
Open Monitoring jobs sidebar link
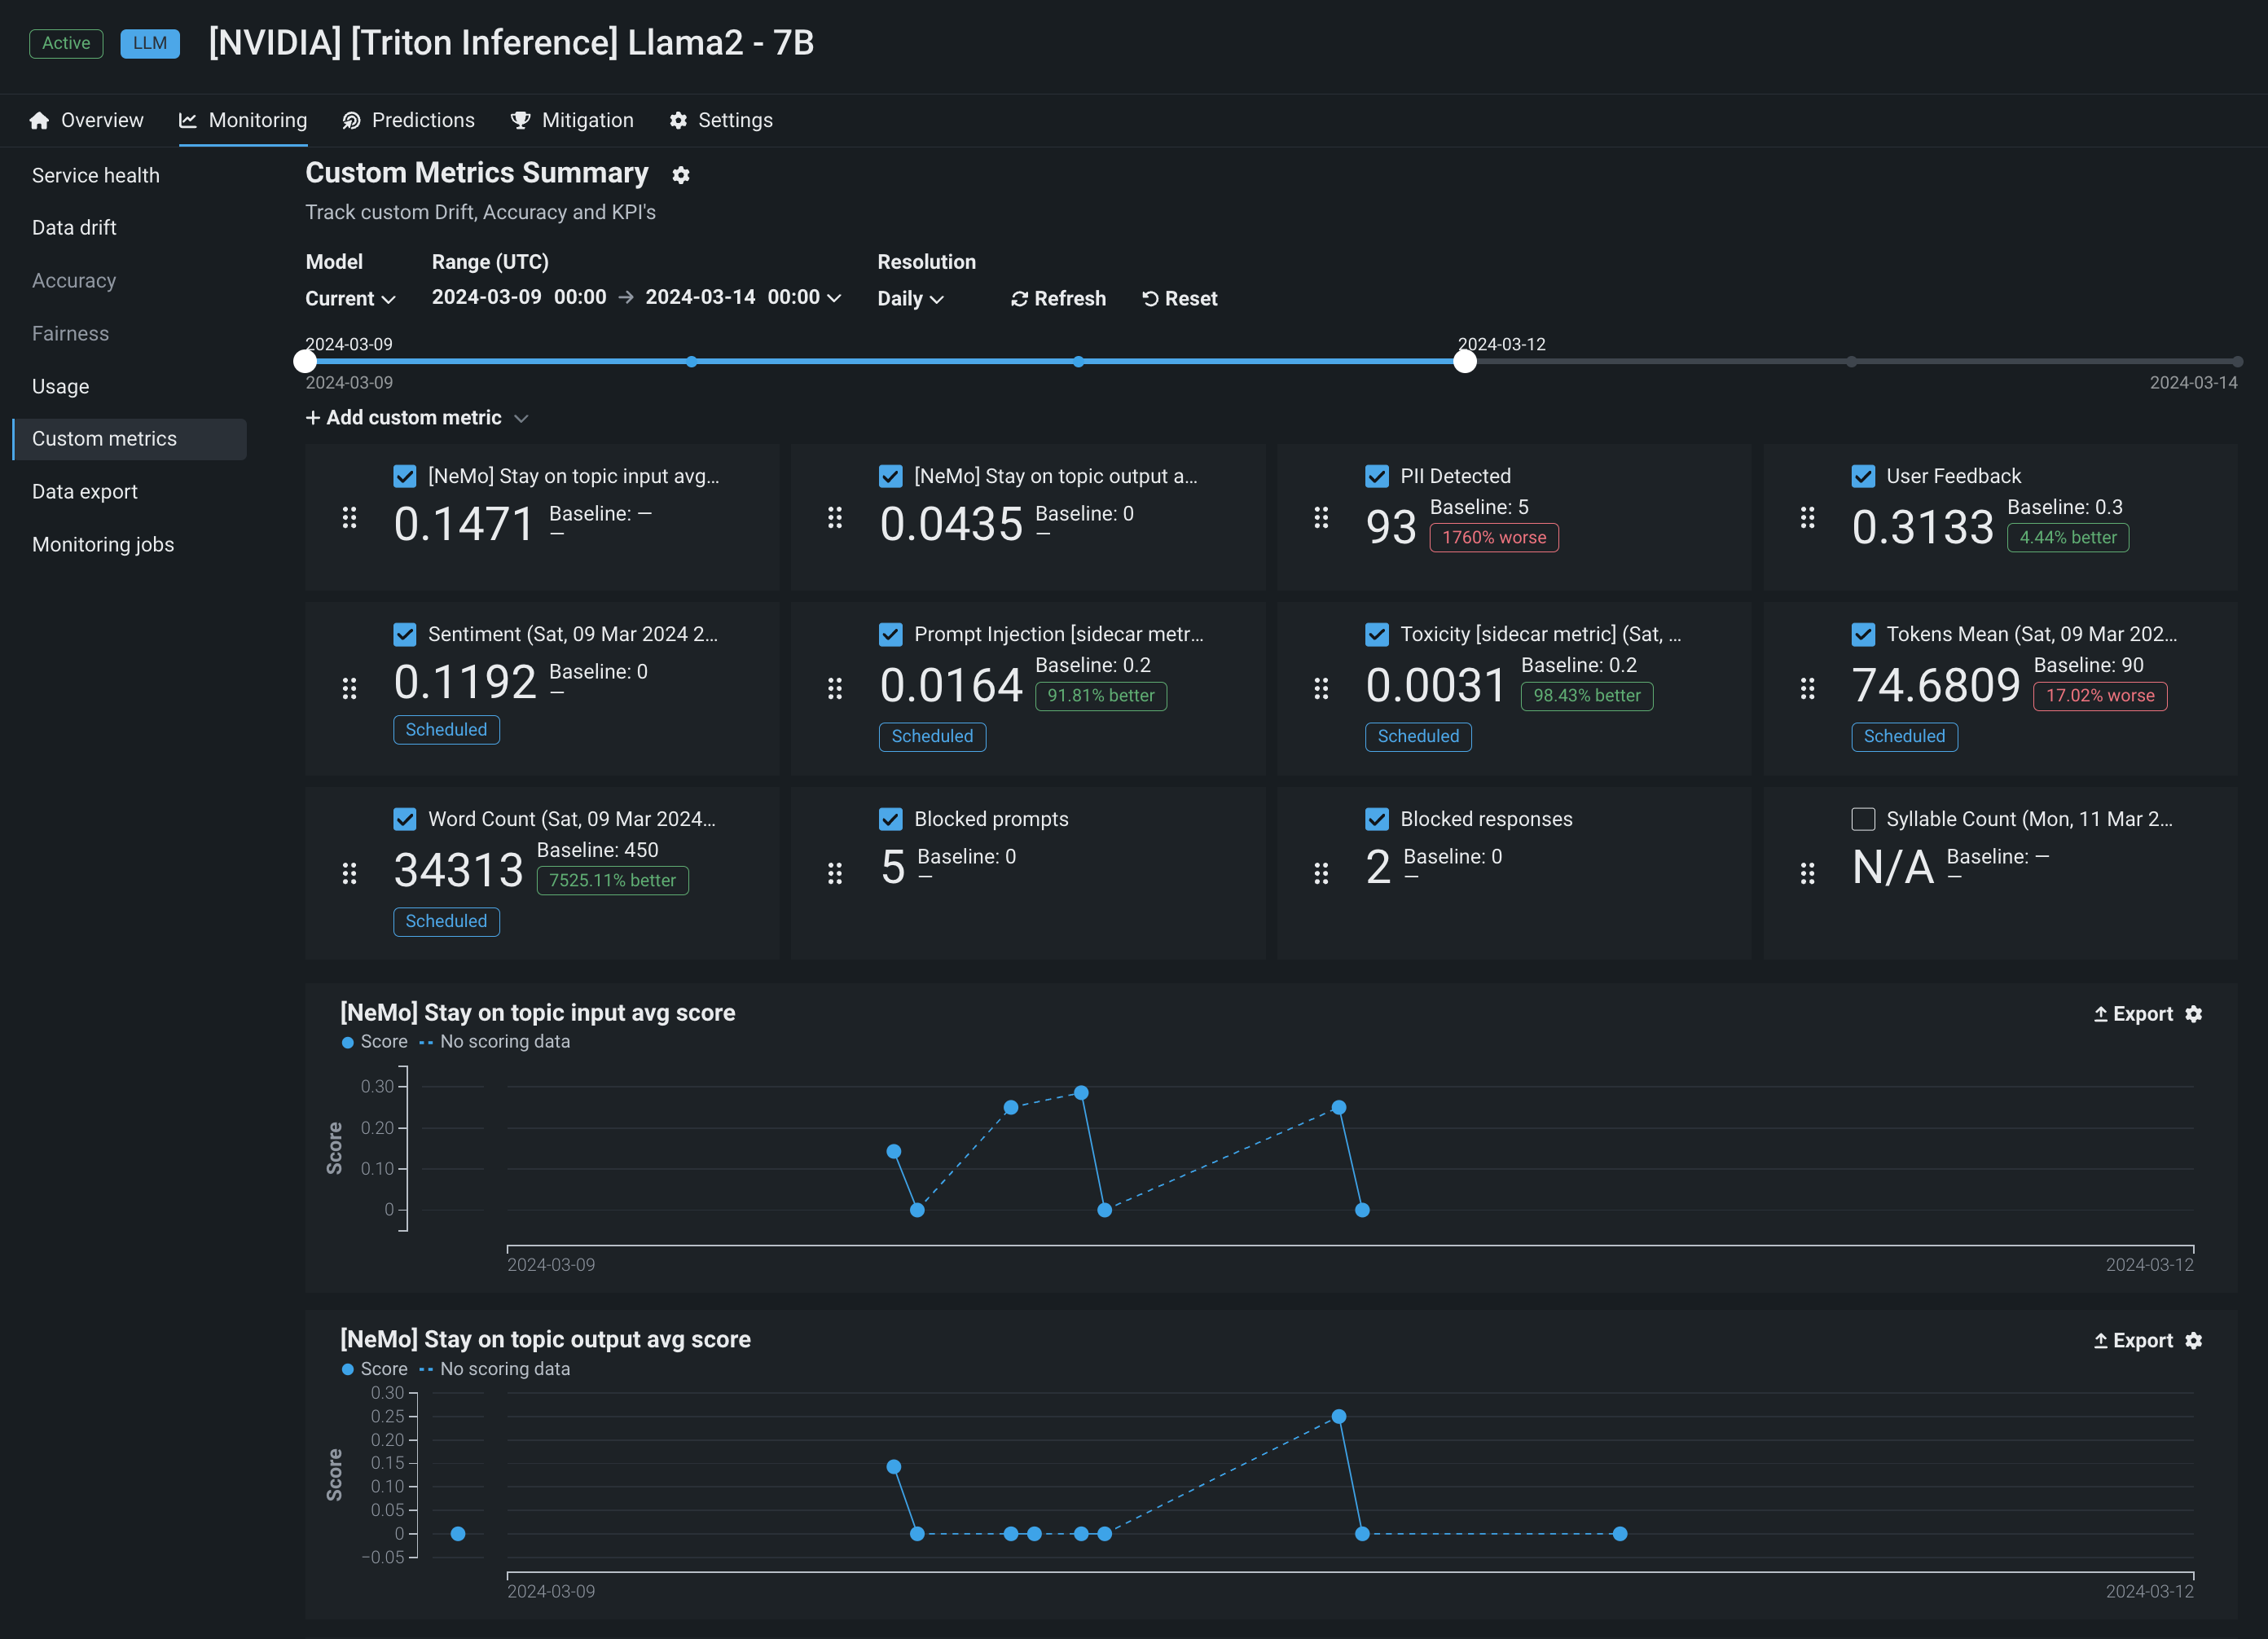point(103,545)
